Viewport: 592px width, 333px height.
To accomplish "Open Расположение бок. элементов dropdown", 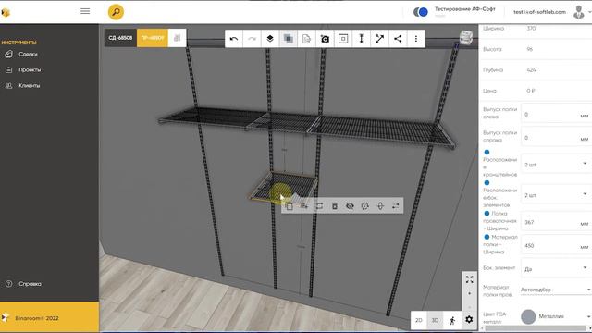I will tap(556, 195).
